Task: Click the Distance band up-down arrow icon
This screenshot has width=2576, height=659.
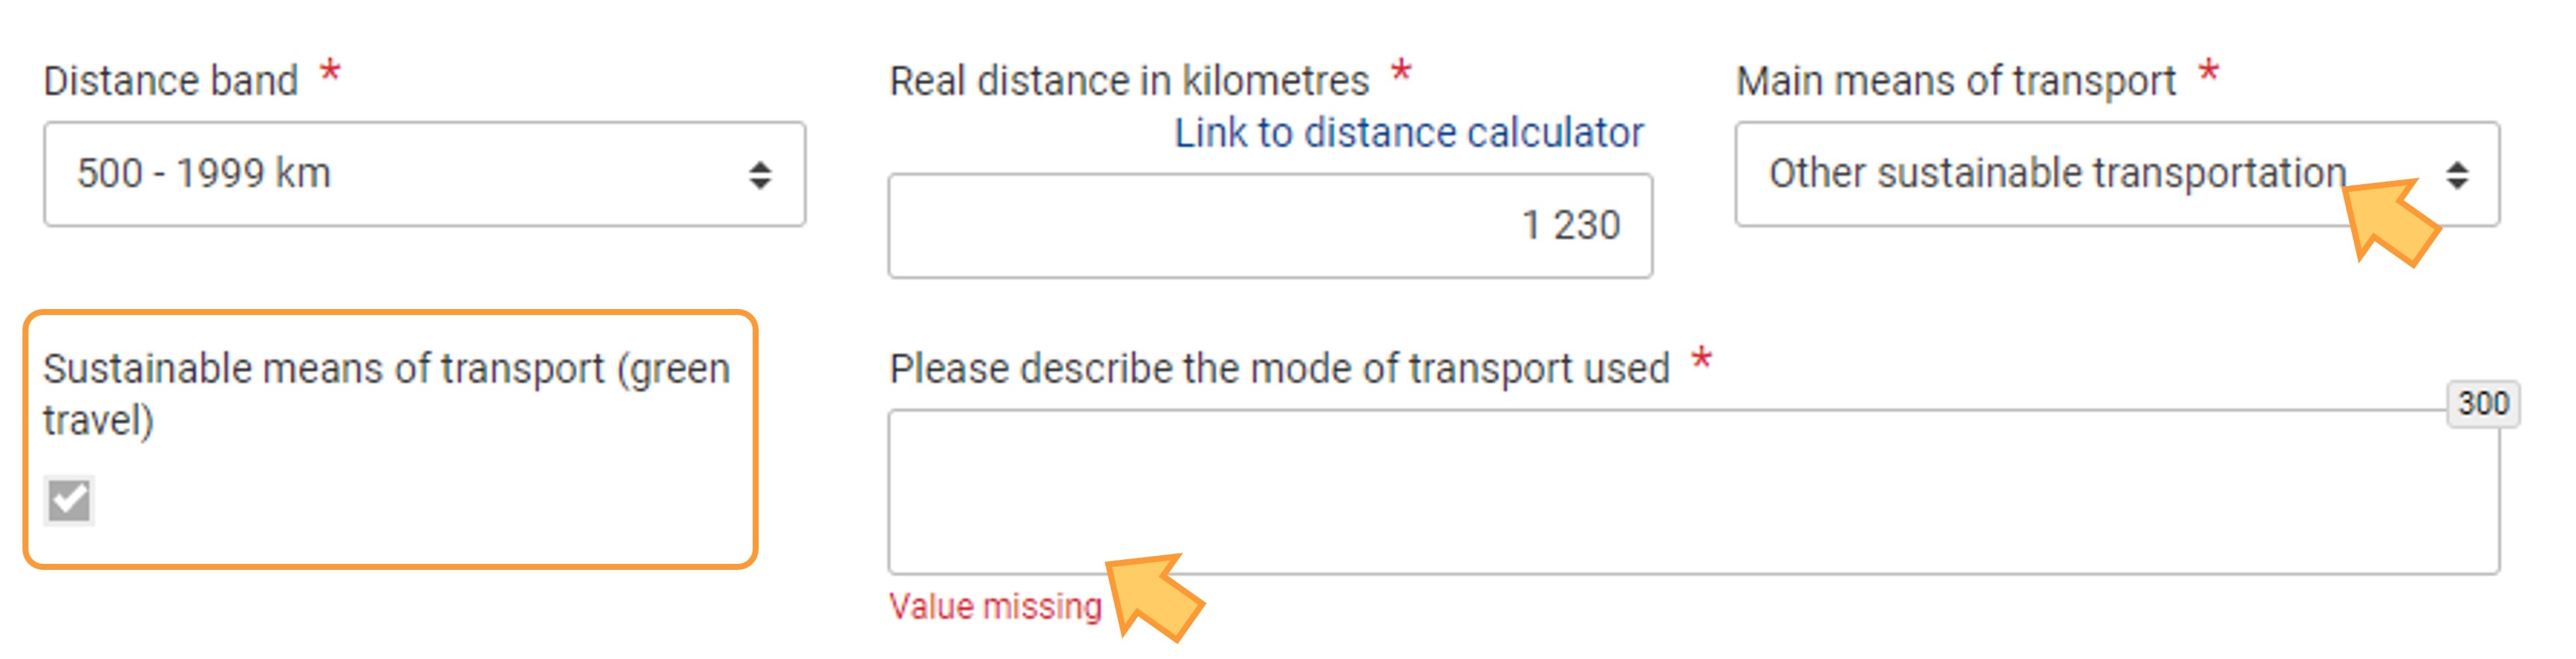Action: [x=760, y=175]
